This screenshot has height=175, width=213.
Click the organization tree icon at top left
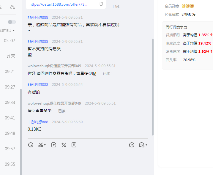pyautogui.click(x=12, y=7)
